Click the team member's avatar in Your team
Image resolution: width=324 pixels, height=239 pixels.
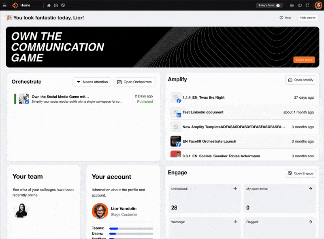coord(21,211)
